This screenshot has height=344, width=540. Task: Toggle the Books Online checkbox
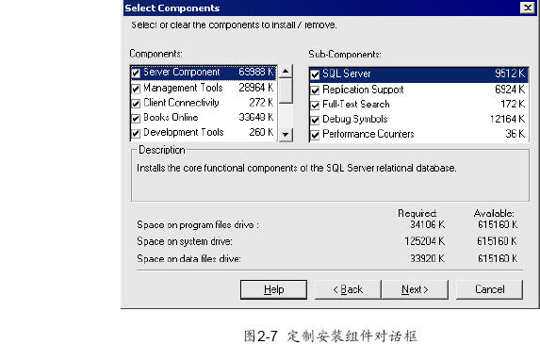(x=136, y=118)
